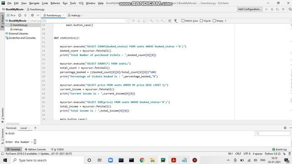Screen dimensions: 292x164
Task: Open Project panel settings gear
Action: [32, 15]
